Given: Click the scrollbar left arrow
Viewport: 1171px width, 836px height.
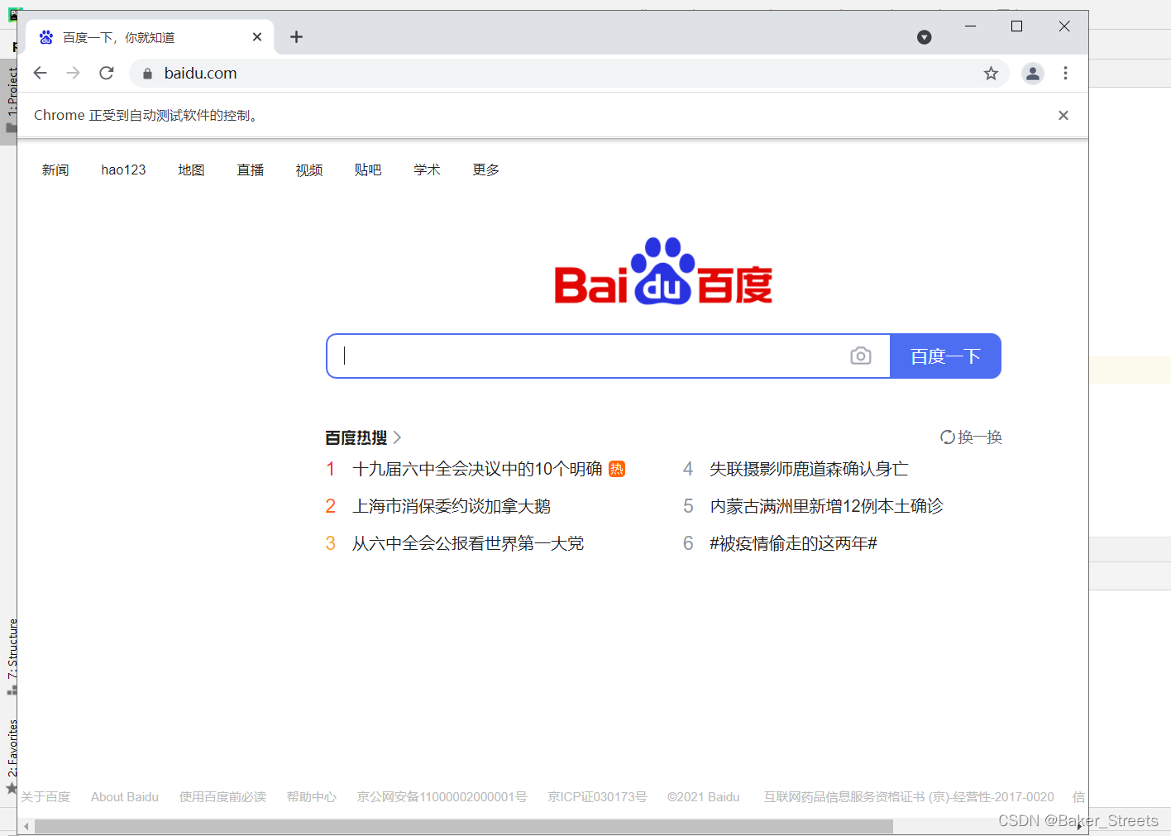Looking at the screenshot, I should pyautogui.click(x=26, y=826).
